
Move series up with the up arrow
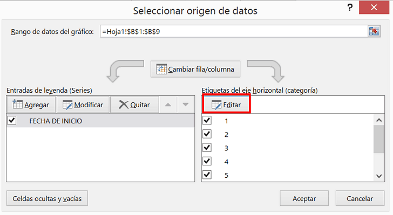coord(168,105)
